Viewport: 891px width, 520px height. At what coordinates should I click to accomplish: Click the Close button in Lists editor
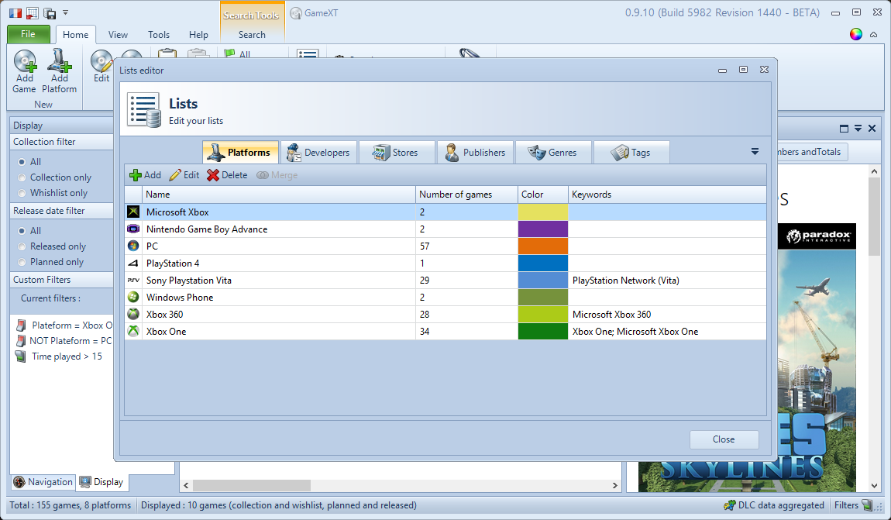(724, 439)
